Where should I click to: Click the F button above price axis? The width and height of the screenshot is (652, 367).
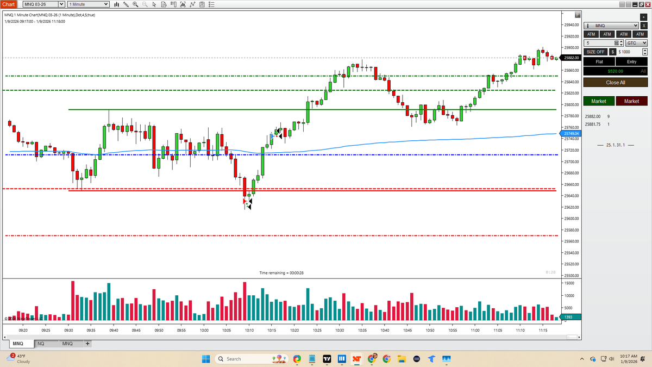[578, 15]
